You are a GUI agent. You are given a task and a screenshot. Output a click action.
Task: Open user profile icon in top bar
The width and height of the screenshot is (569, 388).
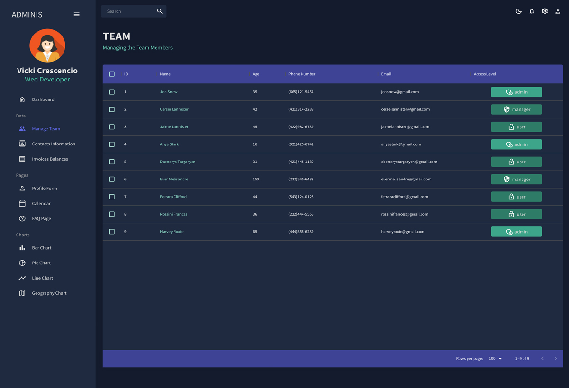pyautogui.click(x=558, y=11)
